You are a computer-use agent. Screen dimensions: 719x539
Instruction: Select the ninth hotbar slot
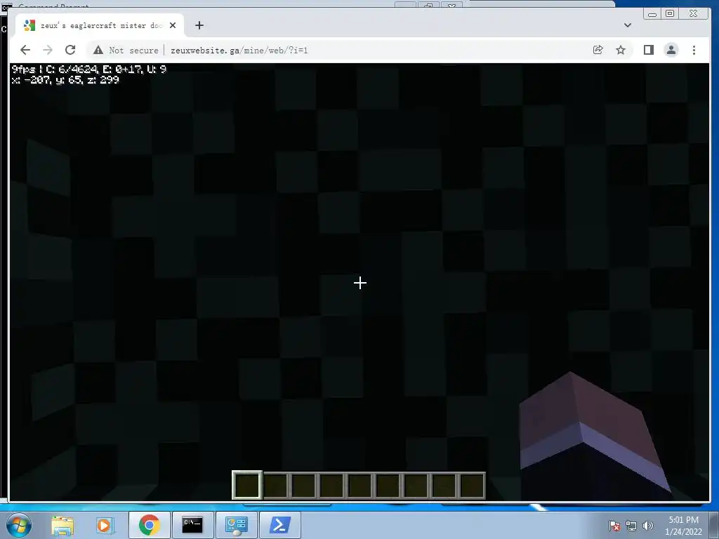(472, 485)
